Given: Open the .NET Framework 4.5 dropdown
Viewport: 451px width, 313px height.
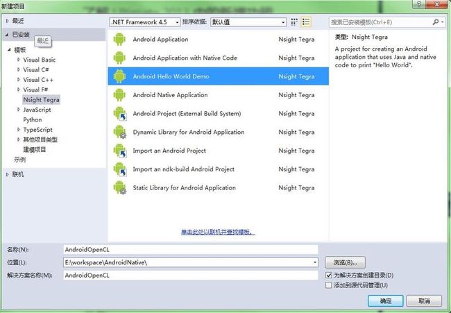Looking at the screenshot, I should point(145,22).
